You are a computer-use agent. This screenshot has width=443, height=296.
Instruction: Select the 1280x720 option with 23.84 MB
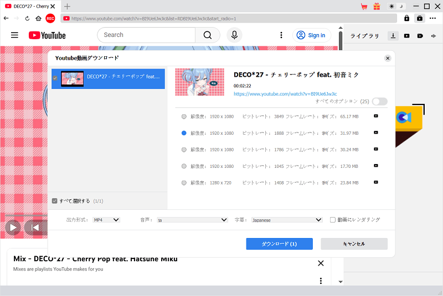pyautogui.click(x=184, y=183)
